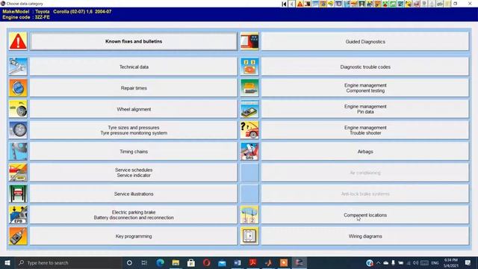Select Component locations
The width and height of the screenshot is (478, 269).
(x=365, y=214)
